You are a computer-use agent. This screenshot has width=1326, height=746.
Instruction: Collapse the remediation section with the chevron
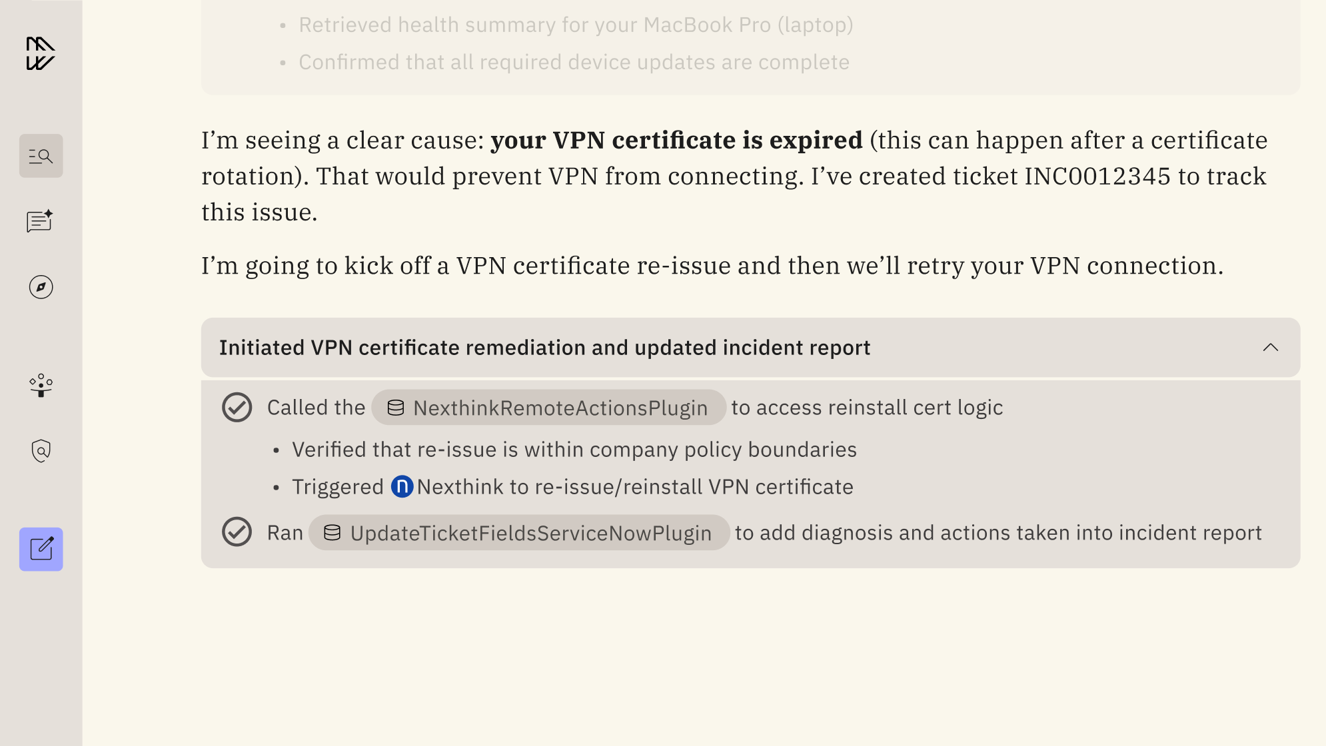pyautogui.click(x=1270, y=348)
